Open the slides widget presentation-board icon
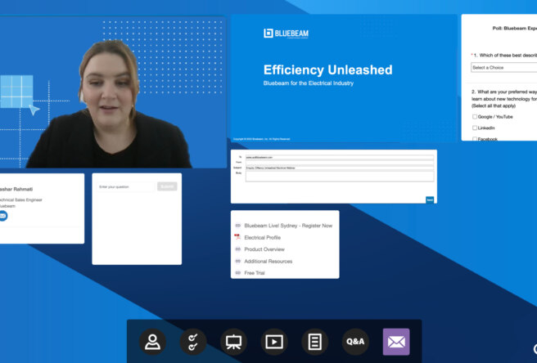Viewport: 537px width, 363px height. (x=233, y=342)
